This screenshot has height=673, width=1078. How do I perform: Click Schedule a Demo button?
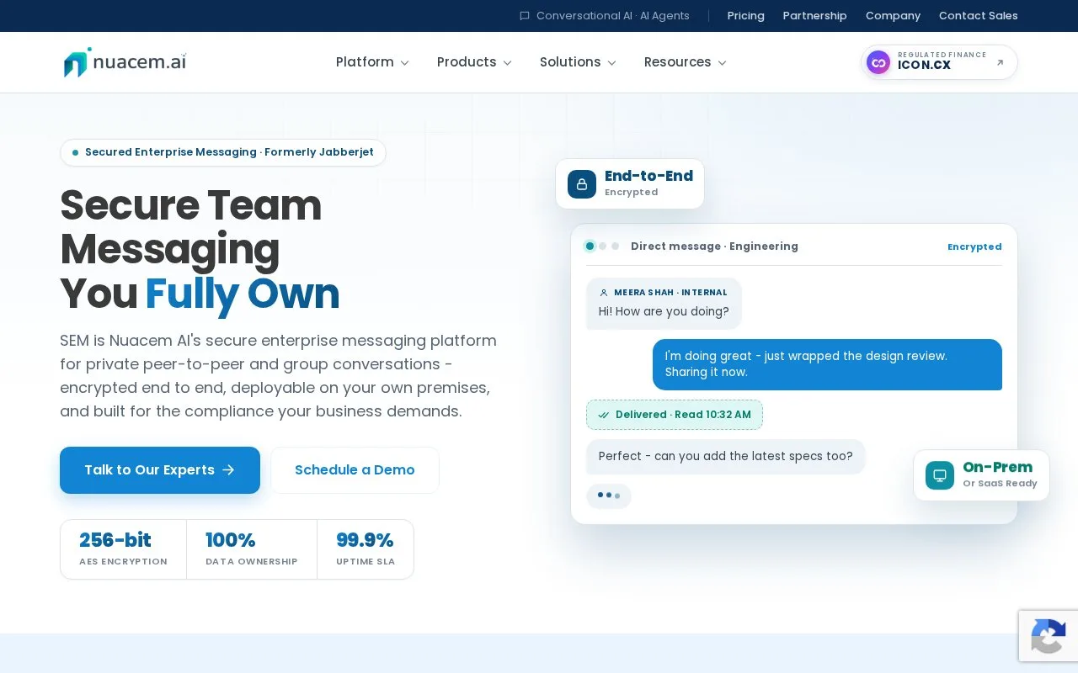(x=355, y=470)
